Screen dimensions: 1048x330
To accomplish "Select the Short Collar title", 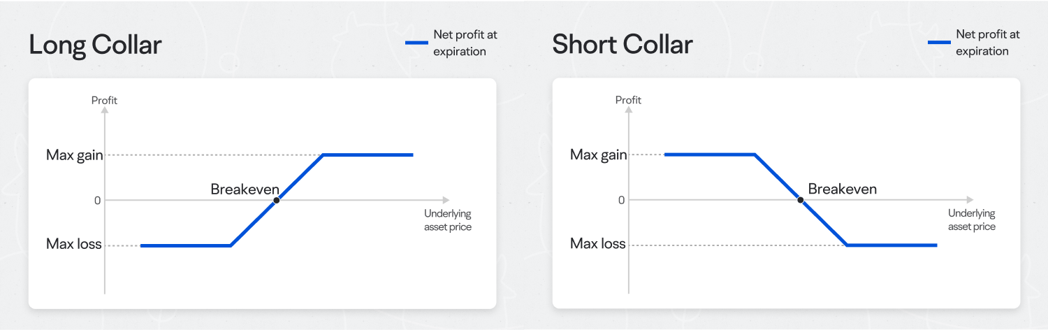I will click(x=623, y=45).
